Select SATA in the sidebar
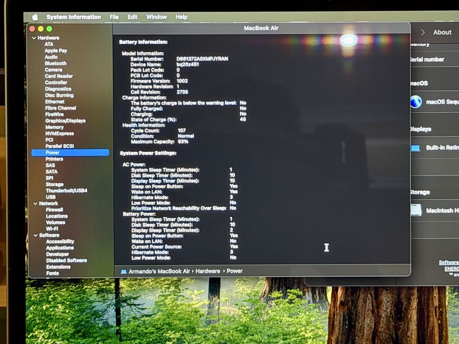This screenshot has height=344, width=459. tap(52, 172)
